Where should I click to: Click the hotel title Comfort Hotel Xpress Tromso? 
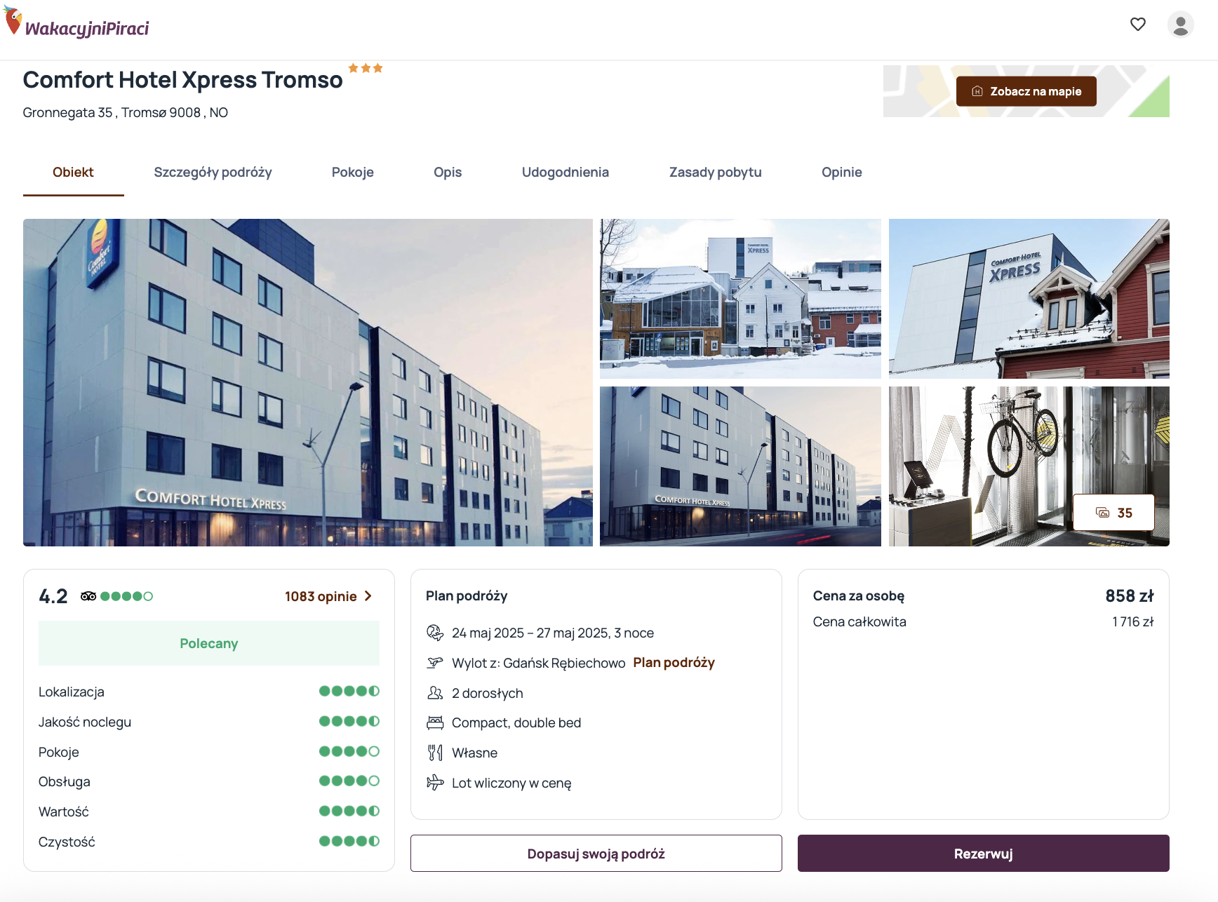182,80
